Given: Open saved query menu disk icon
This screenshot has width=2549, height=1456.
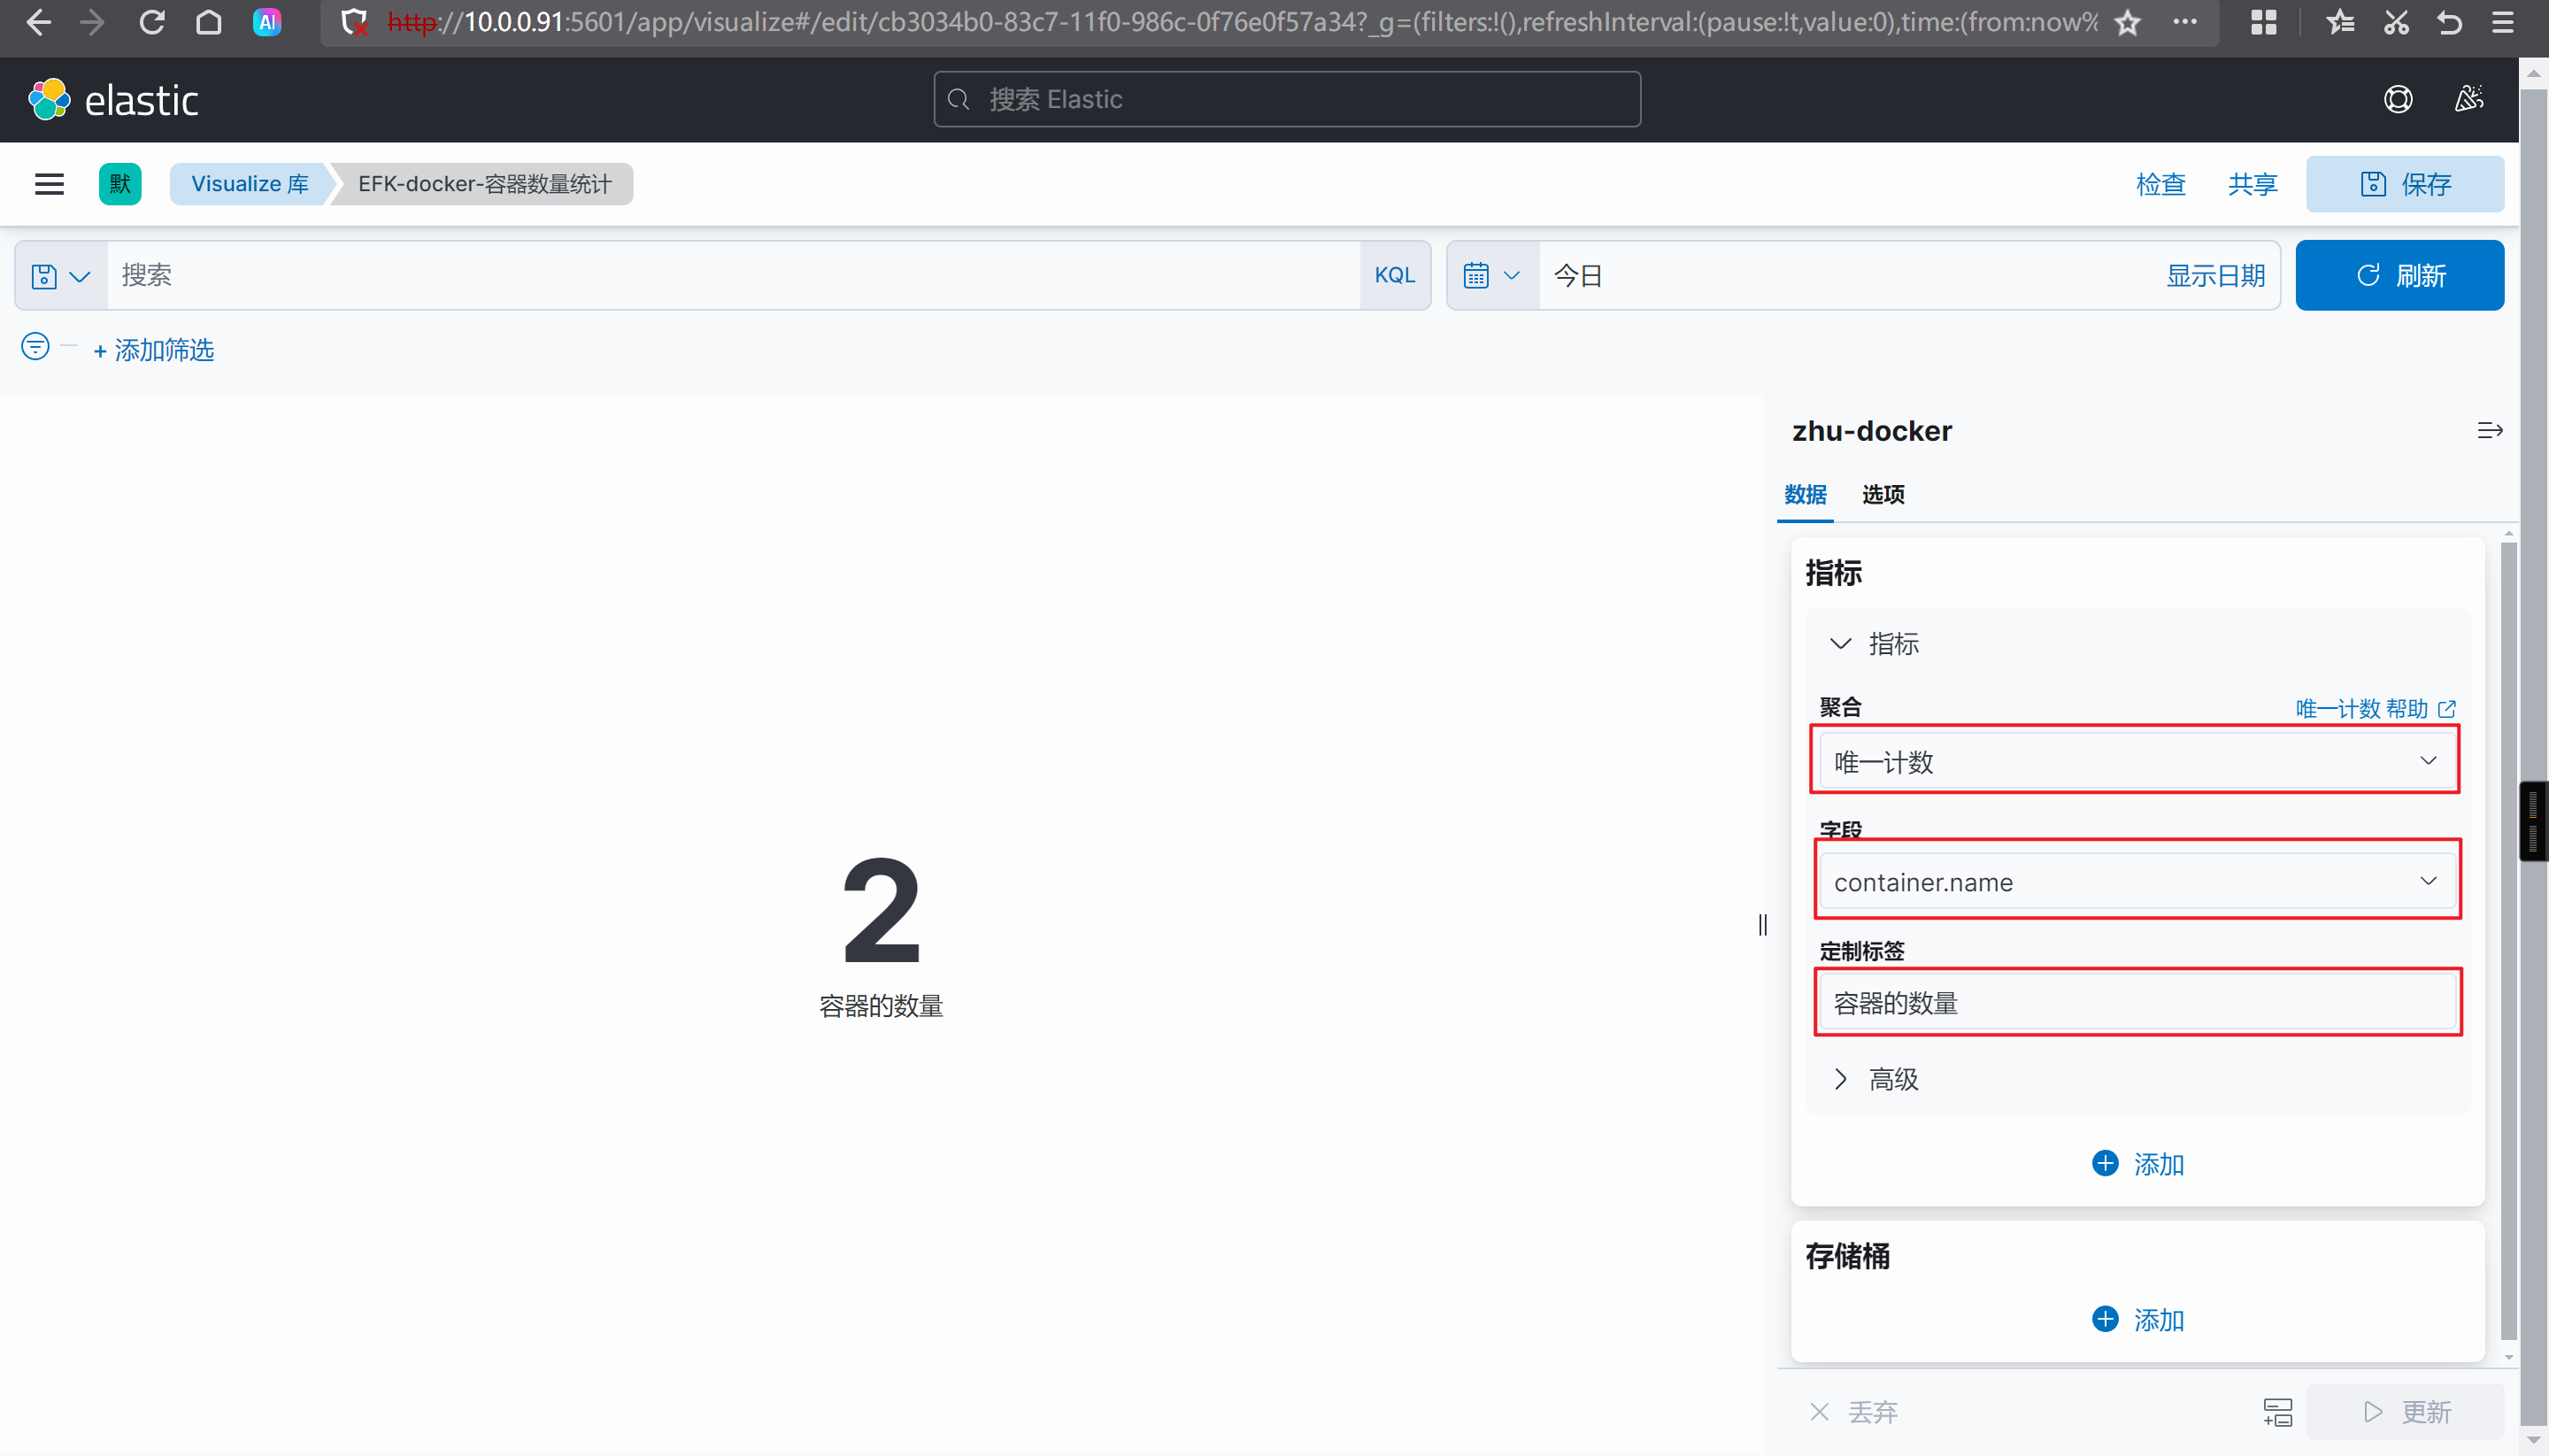Looking at the screenshot, I should pos(61,276).
